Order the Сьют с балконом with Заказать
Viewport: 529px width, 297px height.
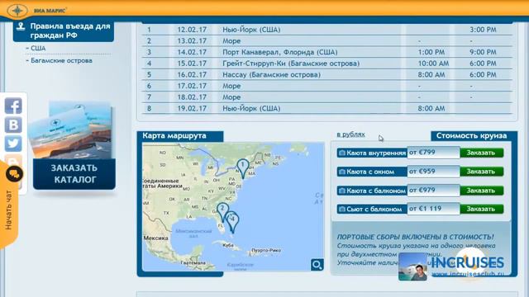tap(481, 209)
